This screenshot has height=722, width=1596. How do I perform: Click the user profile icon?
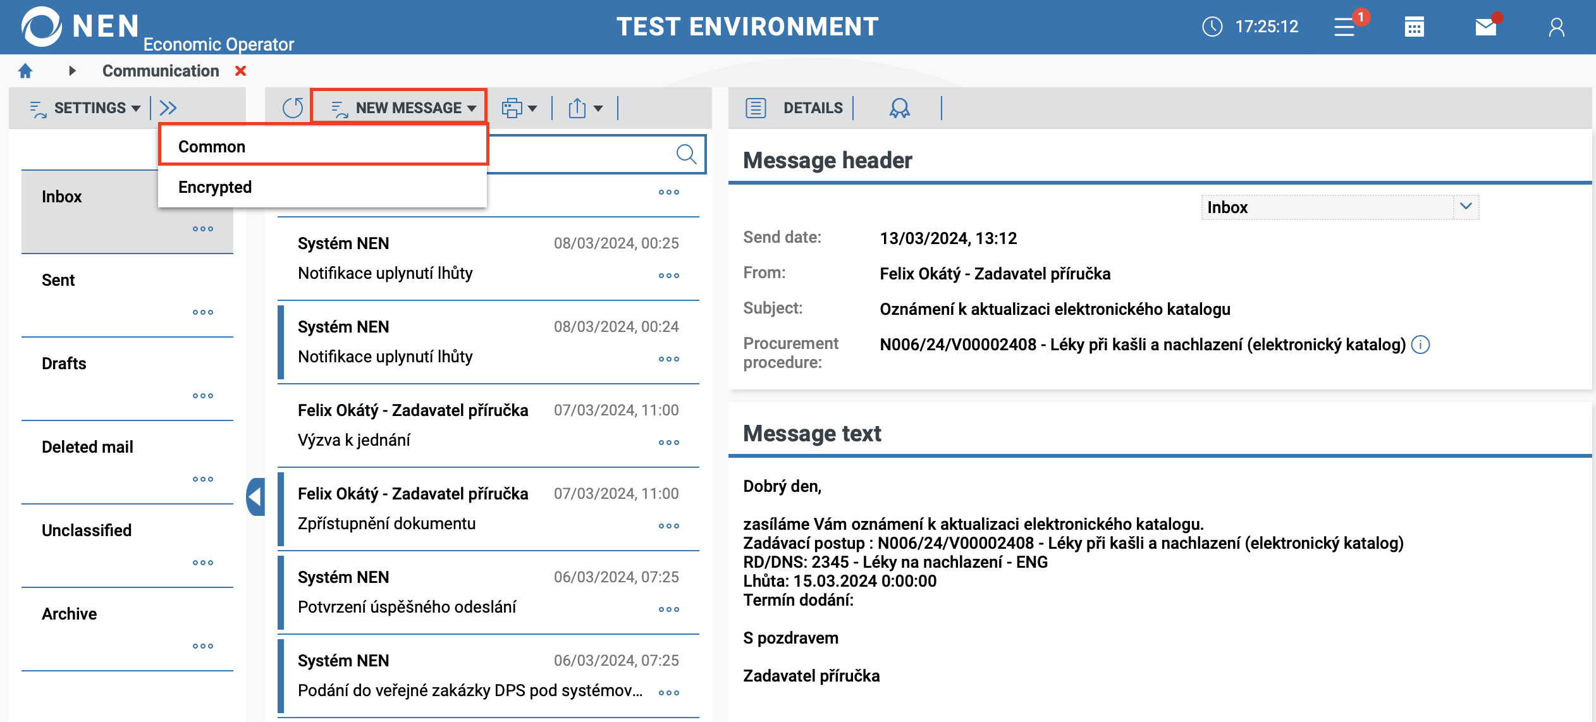1556,27
